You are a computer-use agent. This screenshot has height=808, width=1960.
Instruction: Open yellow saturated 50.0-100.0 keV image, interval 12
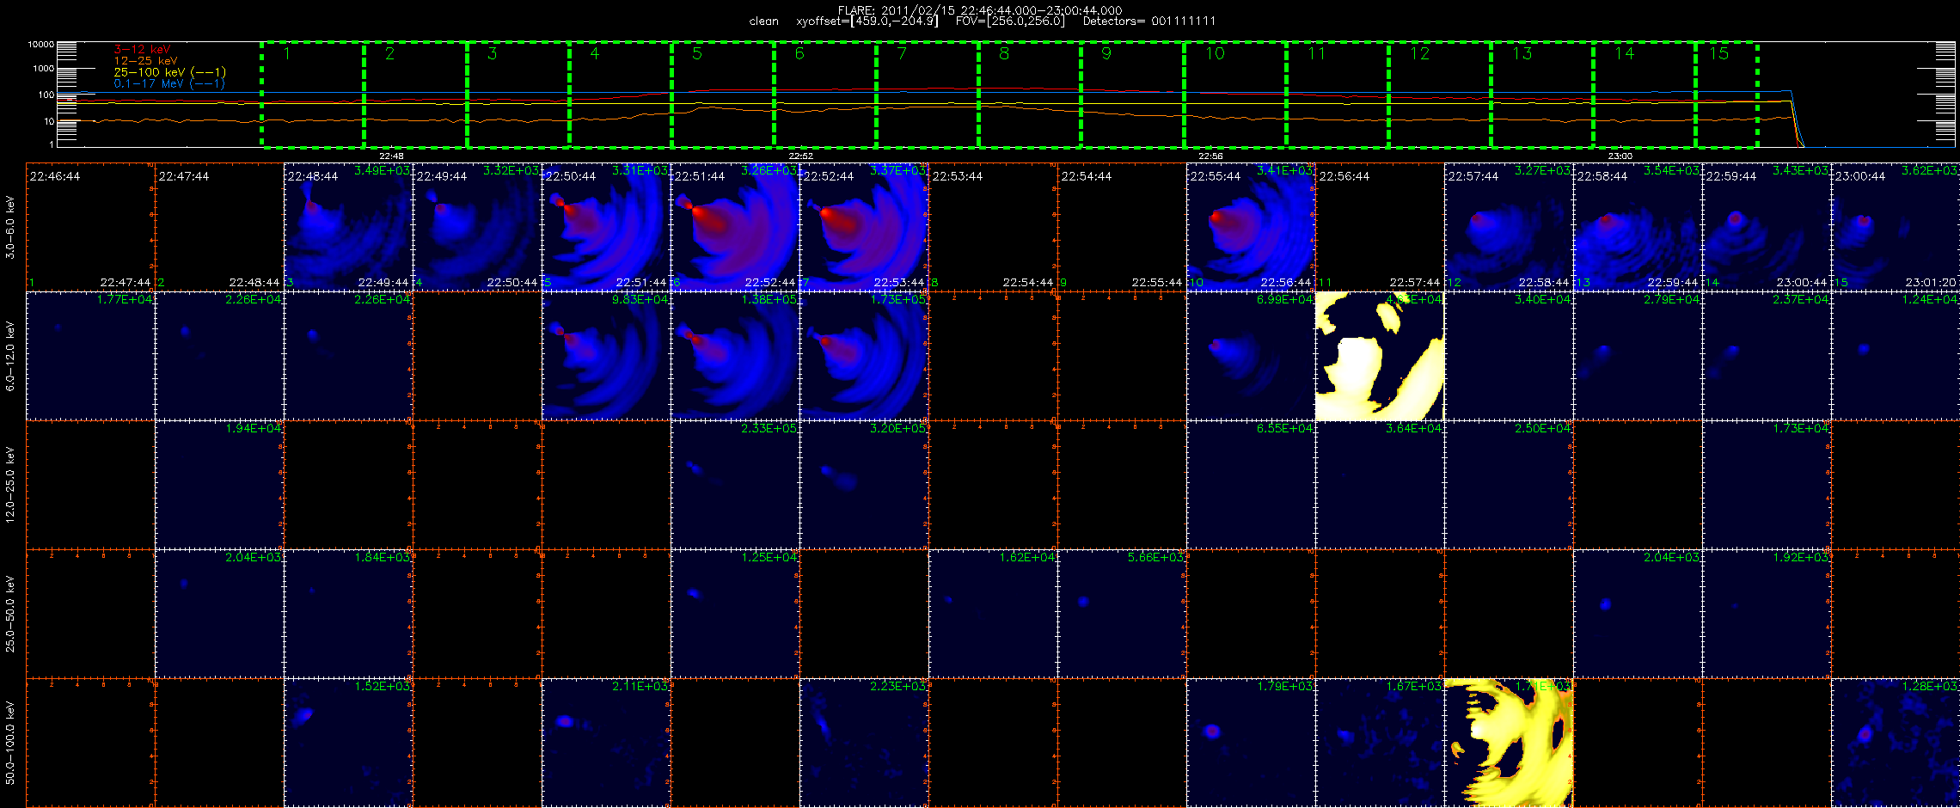(x=1509, y=743)
